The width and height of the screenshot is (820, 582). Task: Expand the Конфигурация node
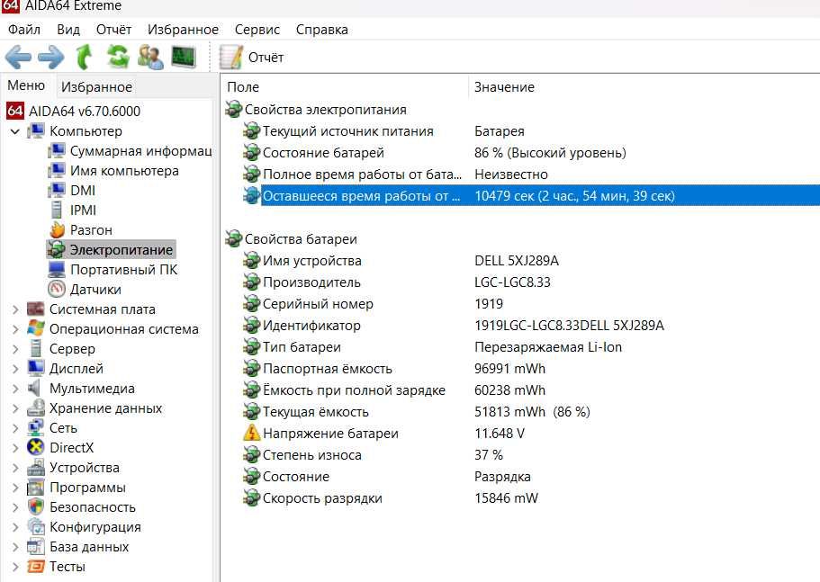pos(15,527)
